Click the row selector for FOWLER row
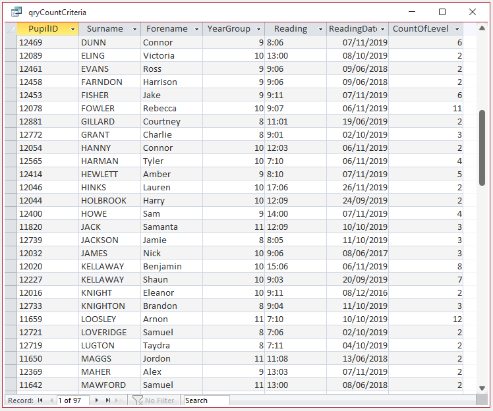Screen dimensions: 493x411 11,108
